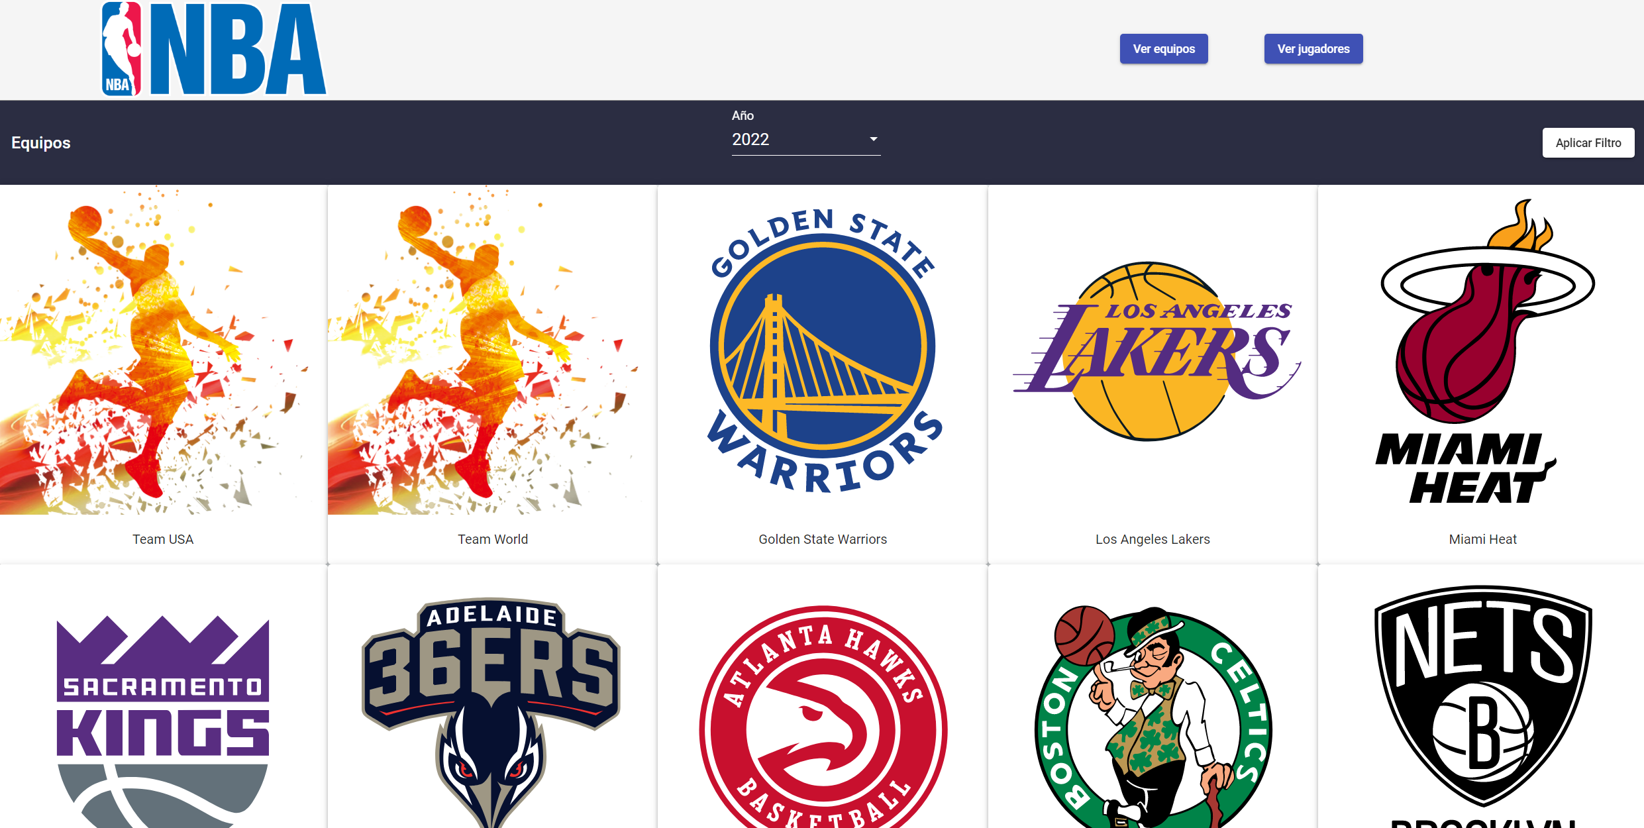Click the Equipos heading text

pos(41,143)
